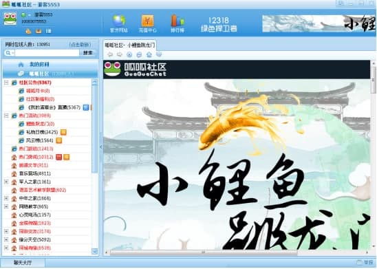Viewport: 377px width, 269px height.
Task: Click the browser refresh icon
Action: coord(139,54)
